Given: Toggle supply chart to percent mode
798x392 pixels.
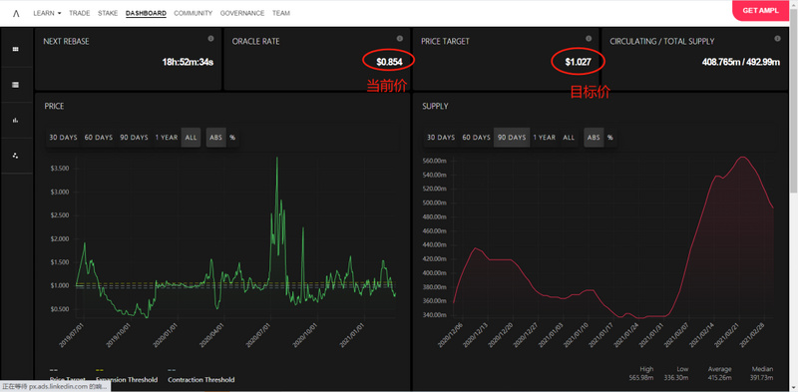Looking at the screenshot, I should click(x=609, y=138).
